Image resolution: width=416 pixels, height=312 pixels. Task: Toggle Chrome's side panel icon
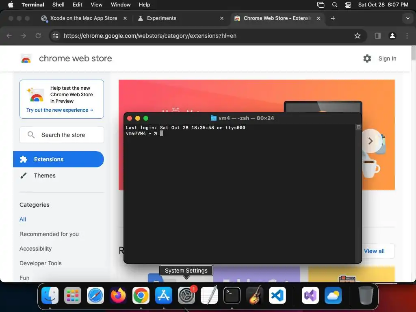(377, 36)
